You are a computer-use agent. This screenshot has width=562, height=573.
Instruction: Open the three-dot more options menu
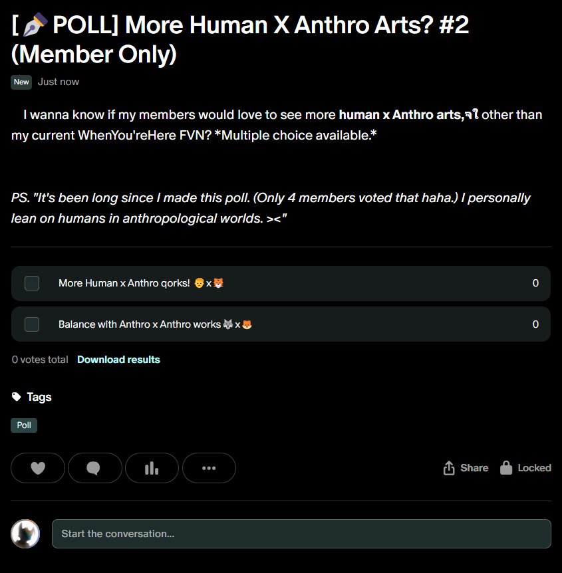pyautogui.click(x=209, y=468)
